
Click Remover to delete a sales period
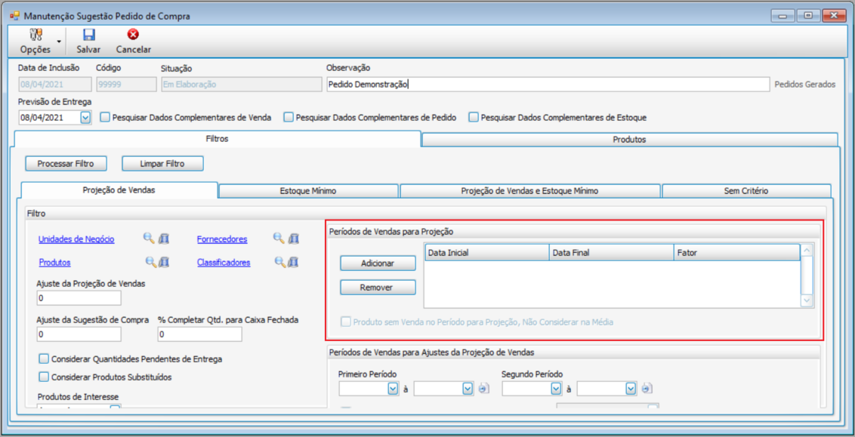pos(378,287)
